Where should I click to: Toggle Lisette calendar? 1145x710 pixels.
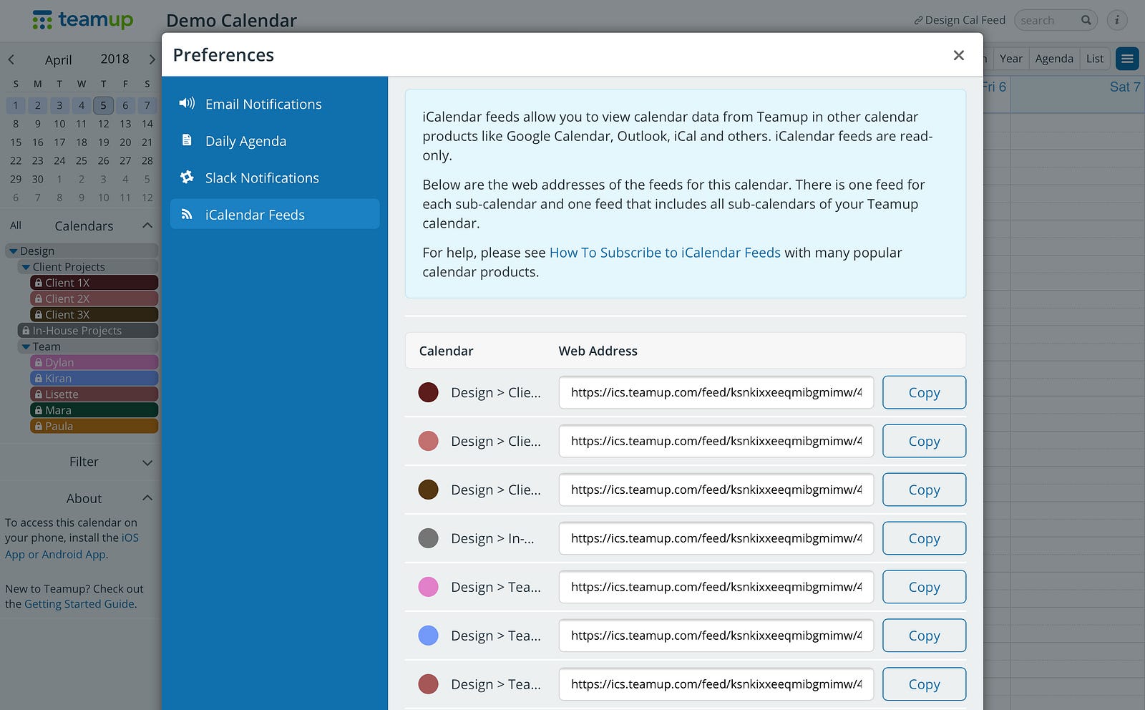coord(94,394)
